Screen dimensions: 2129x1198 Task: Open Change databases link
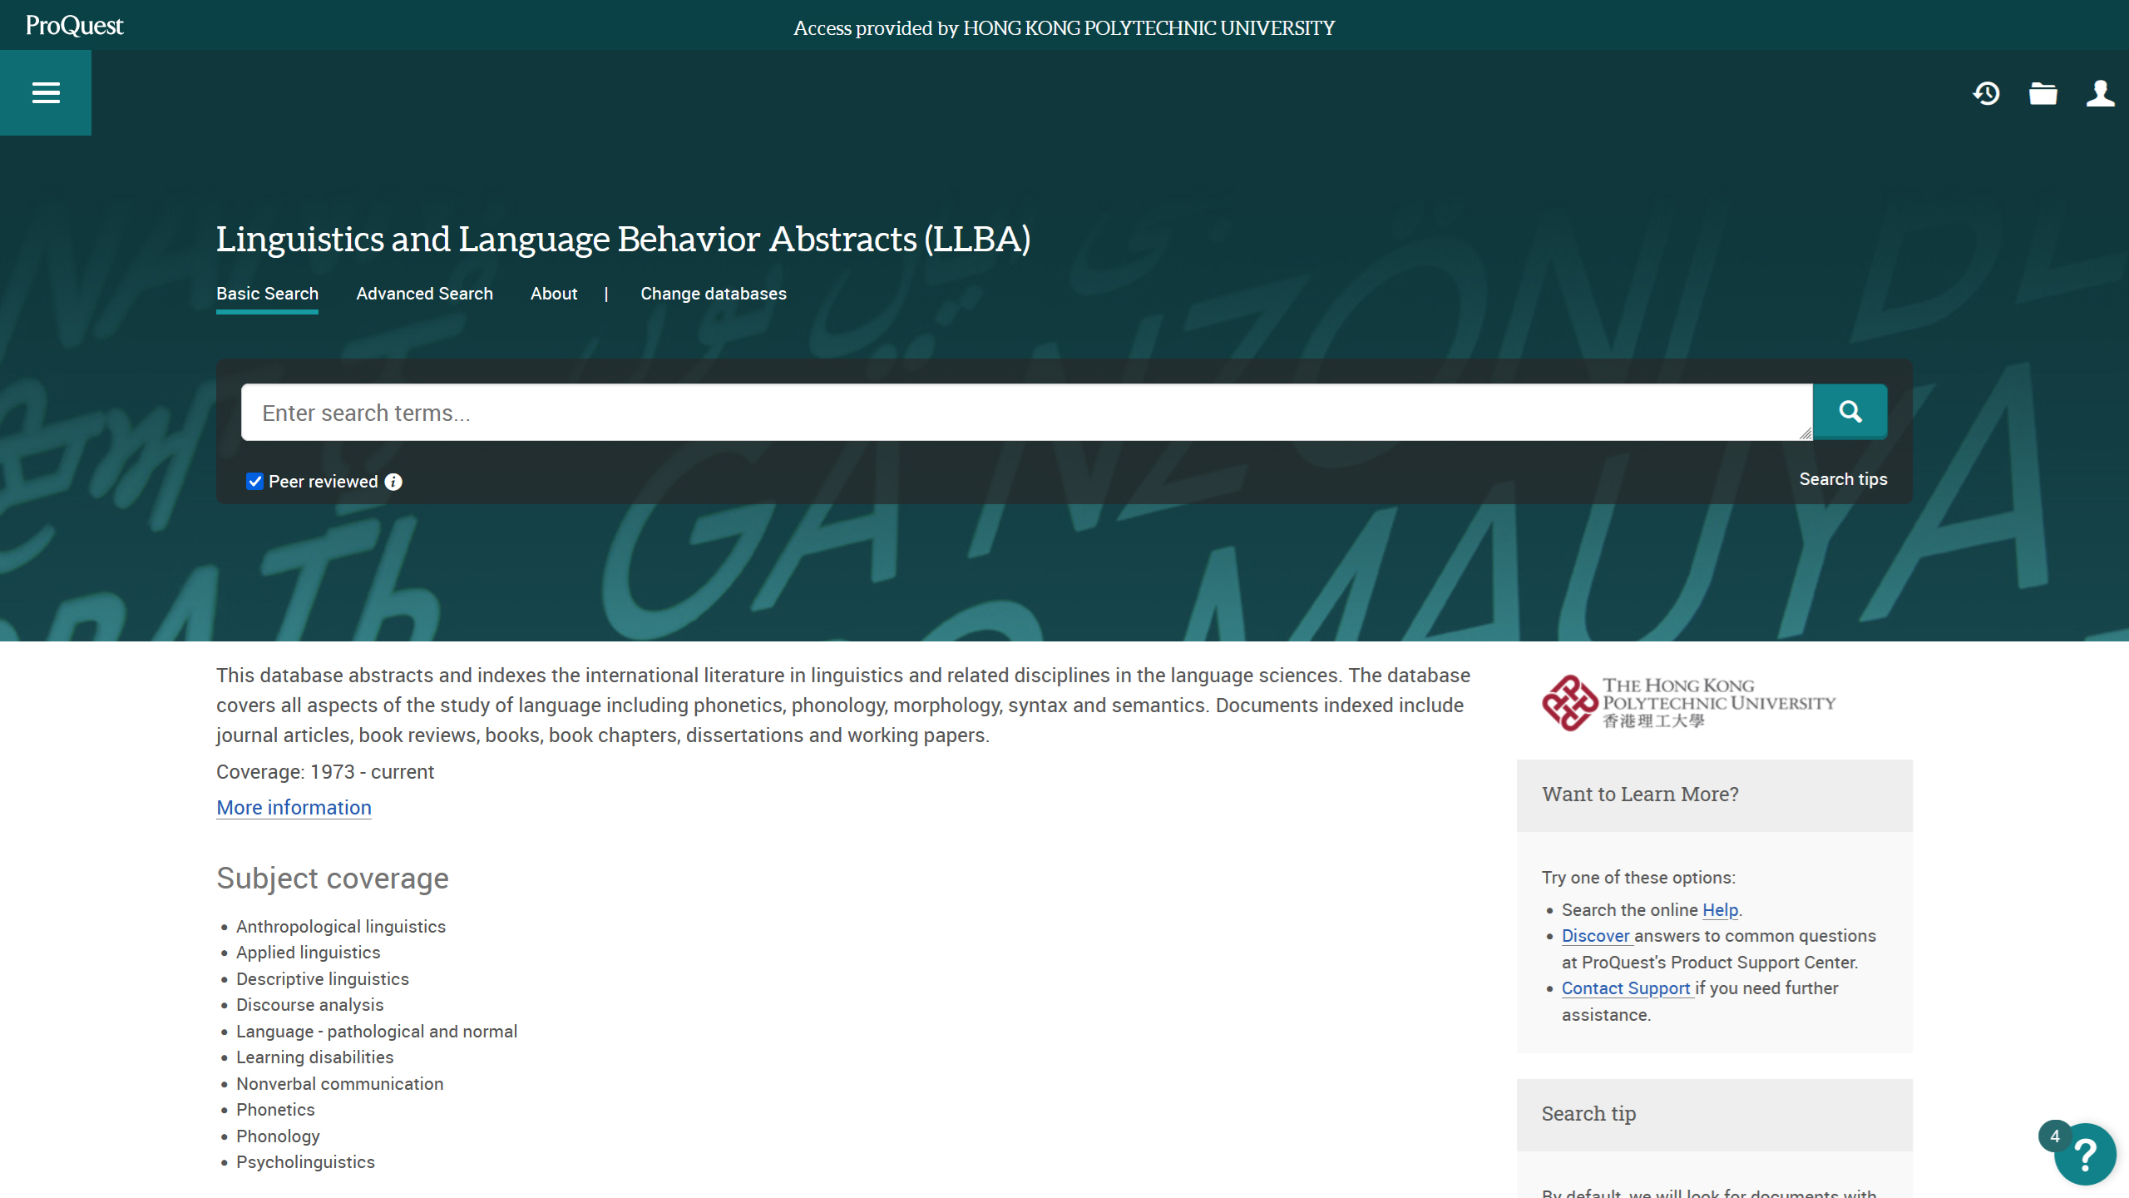tap(713, 294)
